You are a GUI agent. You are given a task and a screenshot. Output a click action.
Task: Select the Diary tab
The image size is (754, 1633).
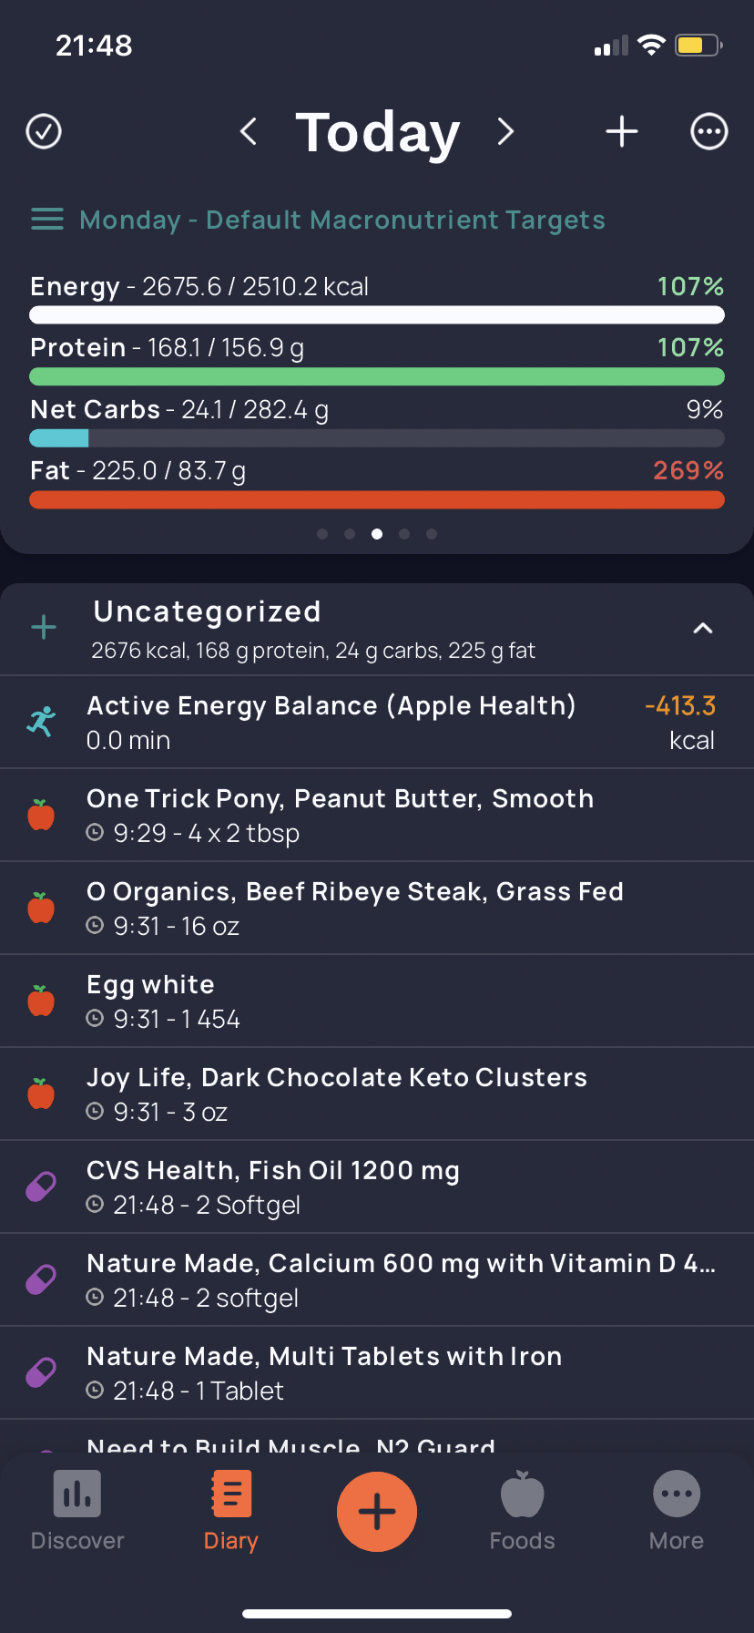coord(231,1512)
